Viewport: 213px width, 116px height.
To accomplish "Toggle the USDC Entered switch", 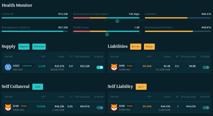I will click(100, 67).
